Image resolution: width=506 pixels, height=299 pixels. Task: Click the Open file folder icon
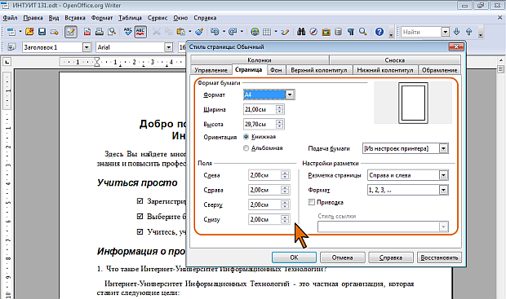click(29, 32)
